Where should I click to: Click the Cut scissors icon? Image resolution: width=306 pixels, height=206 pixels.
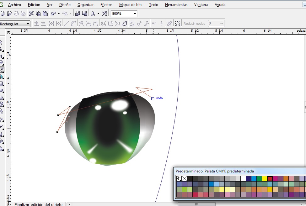coord(31,13)
